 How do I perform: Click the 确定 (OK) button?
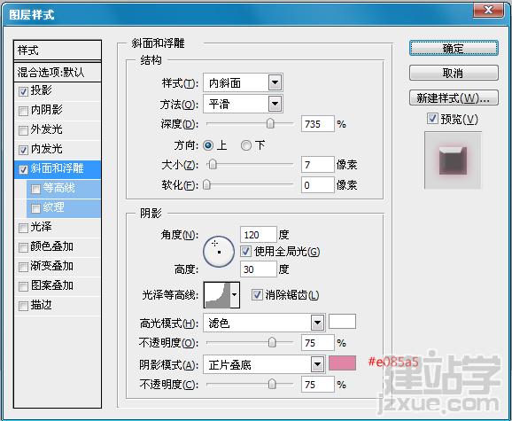pos(454,49)
